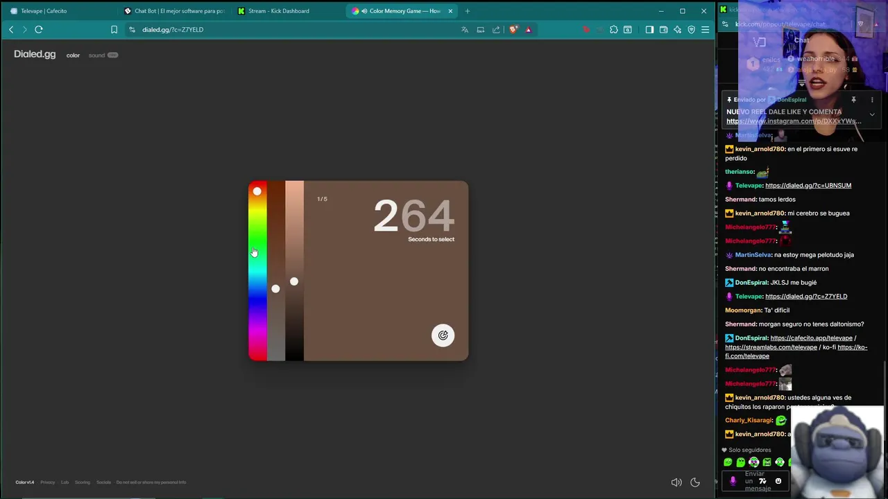Switch to the sound mode tab
Screen dimensions: 888x499
[96, 55]
